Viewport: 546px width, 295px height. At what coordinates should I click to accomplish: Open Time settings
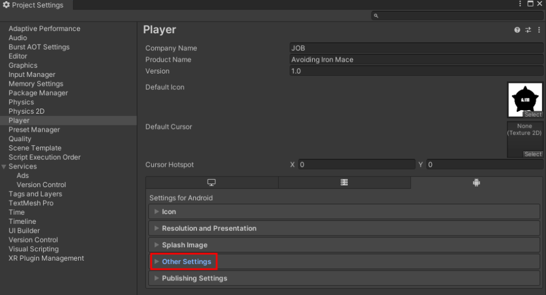pyautogui.click(x=17, y=212)
